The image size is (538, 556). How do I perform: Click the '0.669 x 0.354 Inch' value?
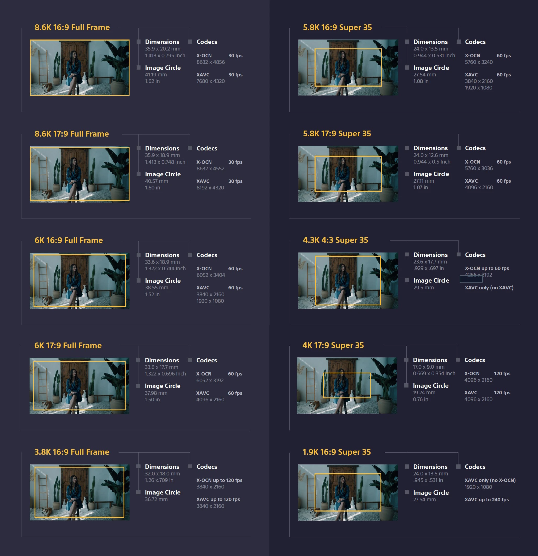tap(434, 373)
